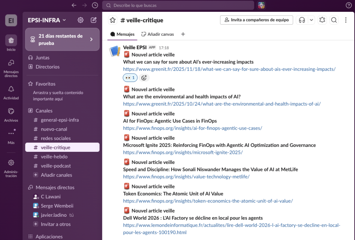This screenshot has height=240, width=355.
Task: Open finops.org value-technology-metlife link
Action: 186,177
